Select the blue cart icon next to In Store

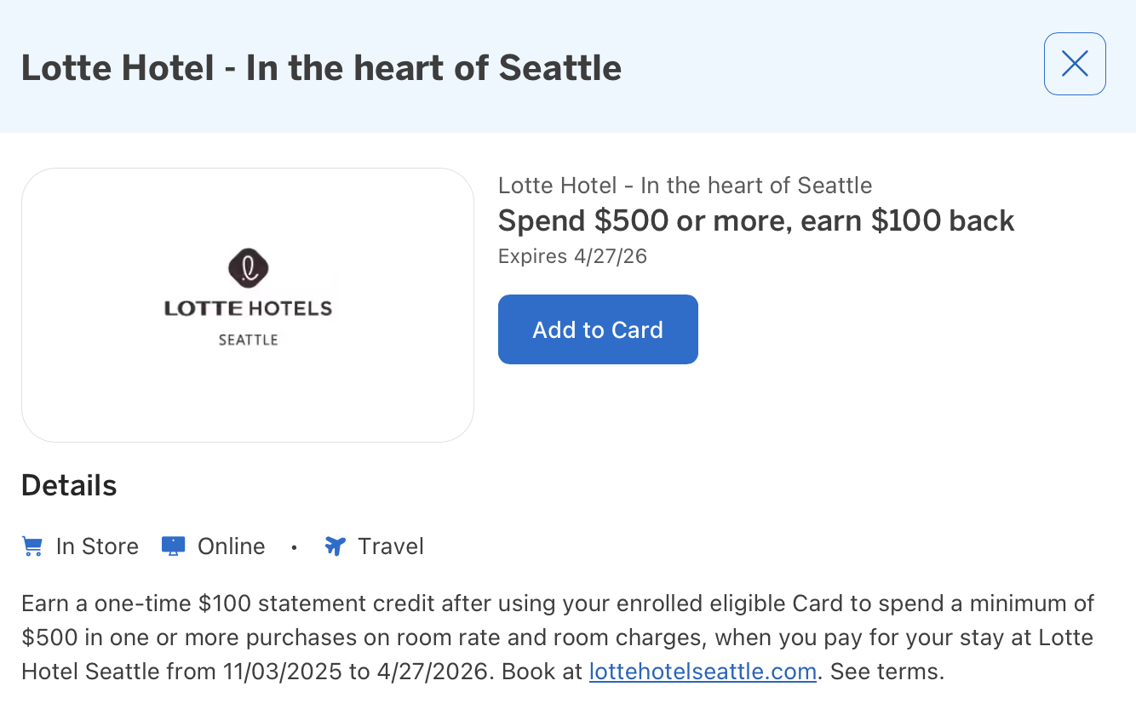(32, 546)
